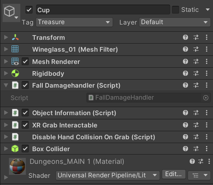Viewport: 213px width, 185px height.
Task: Open the Layer dropdown showing Default
Action: [x=175, y=22]
